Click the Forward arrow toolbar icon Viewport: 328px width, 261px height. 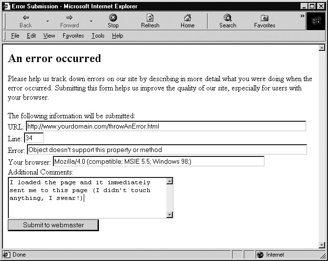point(69,18)
